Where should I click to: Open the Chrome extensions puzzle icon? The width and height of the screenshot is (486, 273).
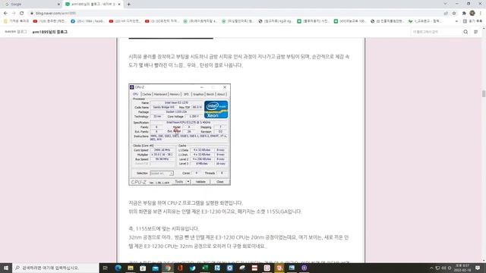pos(464,14)
